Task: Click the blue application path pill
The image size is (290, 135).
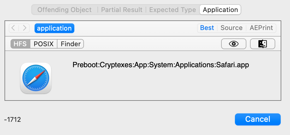Action: [x=54, y=28]
